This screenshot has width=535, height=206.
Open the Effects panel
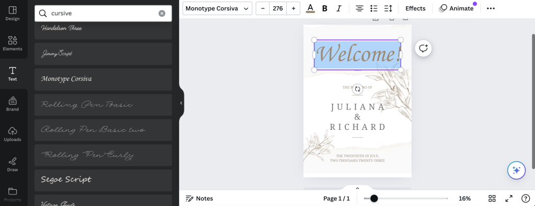click(x=415, y=8)
